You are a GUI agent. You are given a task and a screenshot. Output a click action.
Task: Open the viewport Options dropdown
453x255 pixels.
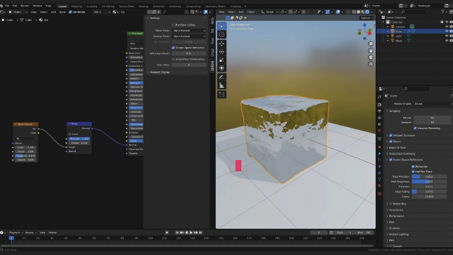point(366,18)
